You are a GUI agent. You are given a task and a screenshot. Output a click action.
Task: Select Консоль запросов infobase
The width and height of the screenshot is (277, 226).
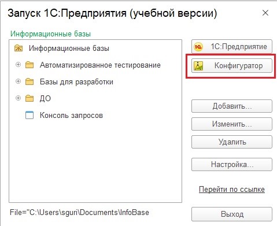pos(71,116)
